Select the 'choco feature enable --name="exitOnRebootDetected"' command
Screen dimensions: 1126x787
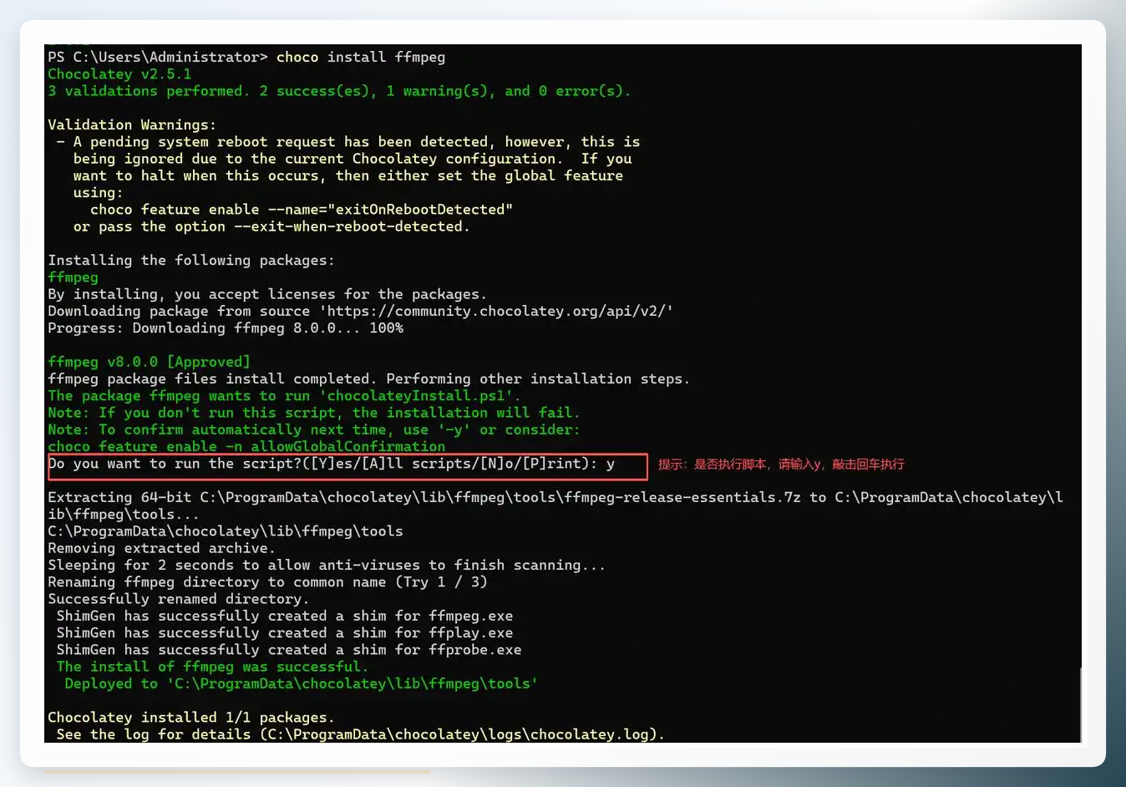[302, 210]
